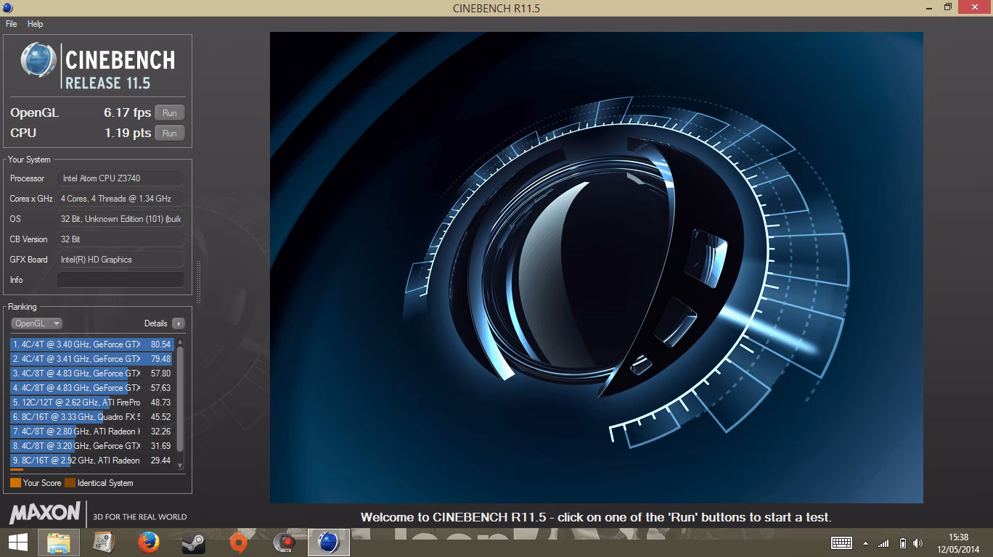Click the red-and-silver round taskbar app icon

pos(283,542)
